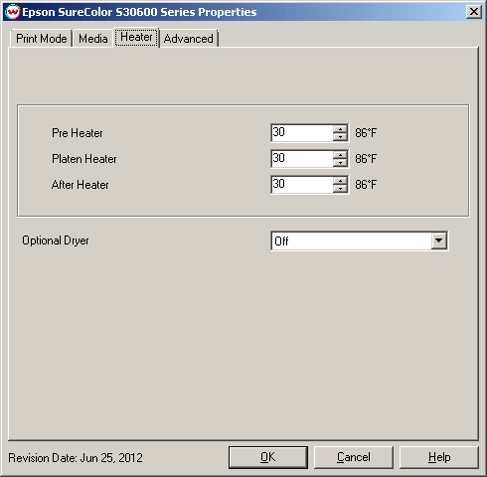Click the Pre Heater temperature field
The image size is (487, 477).
click(302, 133)
